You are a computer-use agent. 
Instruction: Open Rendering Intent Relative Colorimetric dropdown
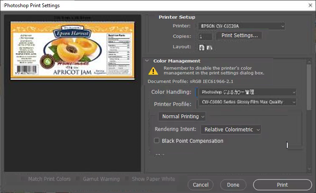click(x=231, y=130)
